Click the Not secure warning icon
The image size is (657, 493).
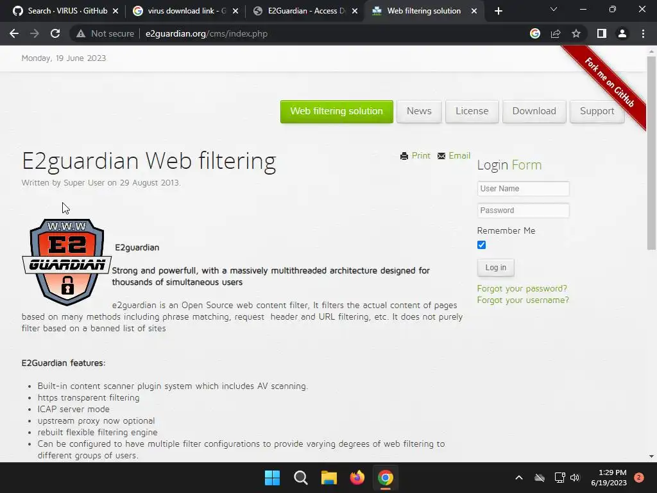[81, 33]
